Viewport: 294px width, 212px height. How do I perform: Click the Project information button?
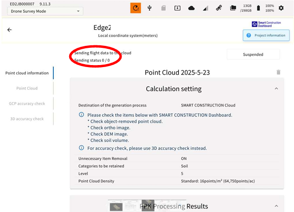pyautogui.click(x=266, y=35)
